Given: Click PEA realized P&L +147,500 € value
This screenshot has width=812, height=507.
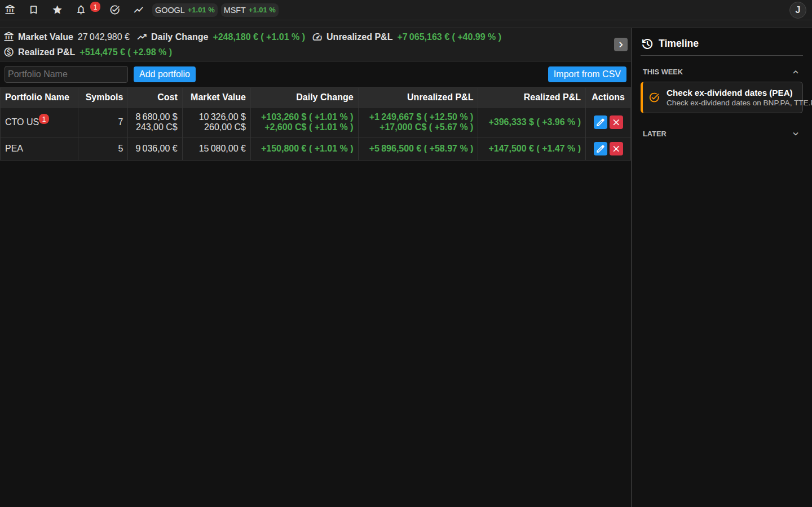Looking at the screenshot, I should (x=535, y=149).
